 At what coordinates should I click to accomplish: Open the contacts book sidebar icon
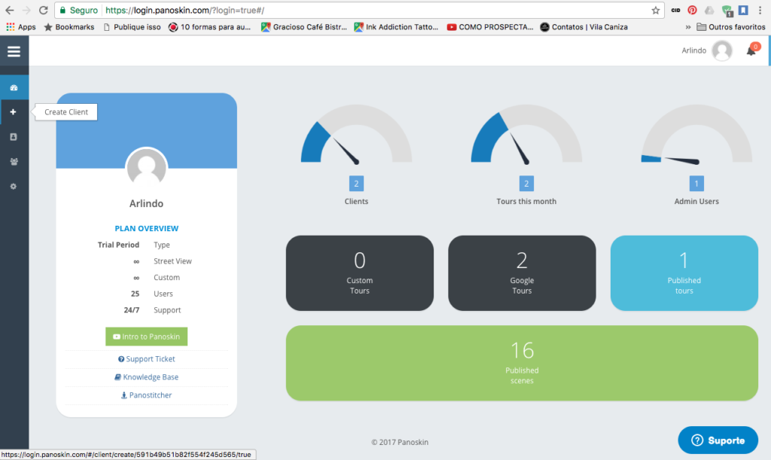(x=14, y=137)
